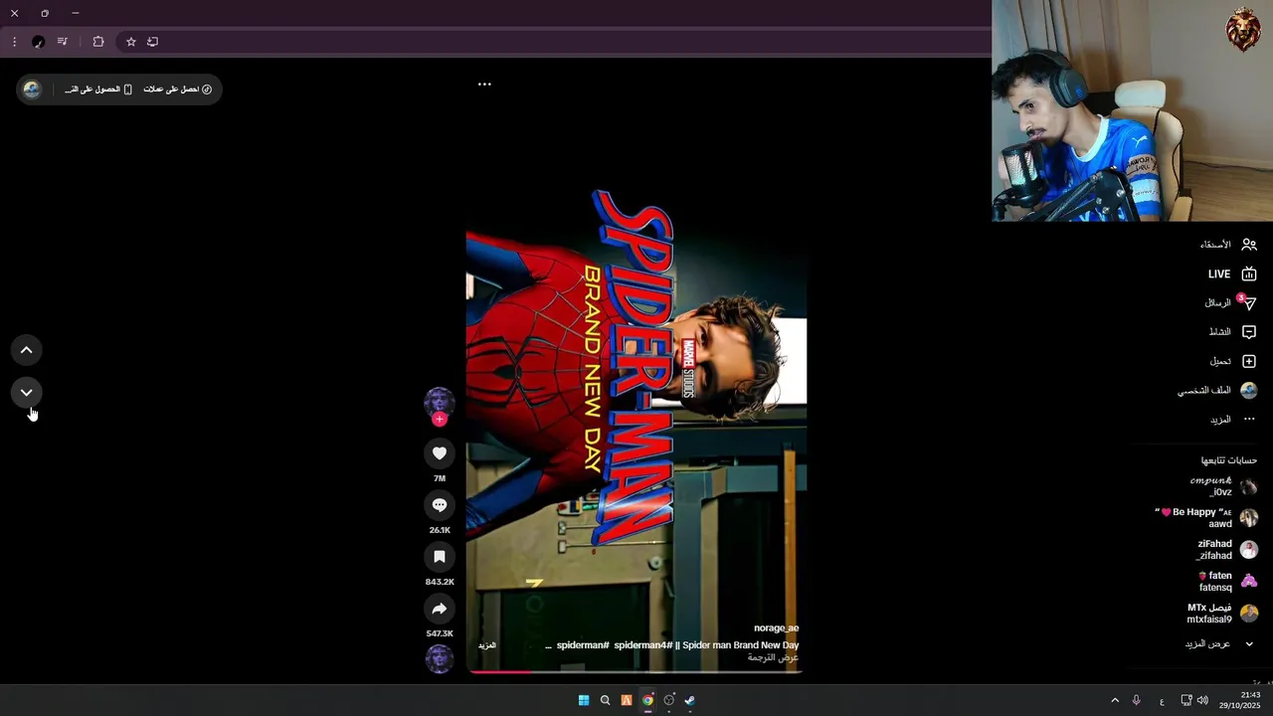Click احصل على عملات get coins button
Screen dimensions: 1273x716
[x=178, y=89]
